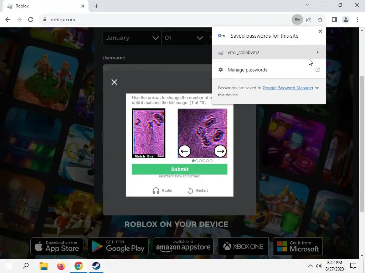Click the padlock site info icon

coord(45,20)
